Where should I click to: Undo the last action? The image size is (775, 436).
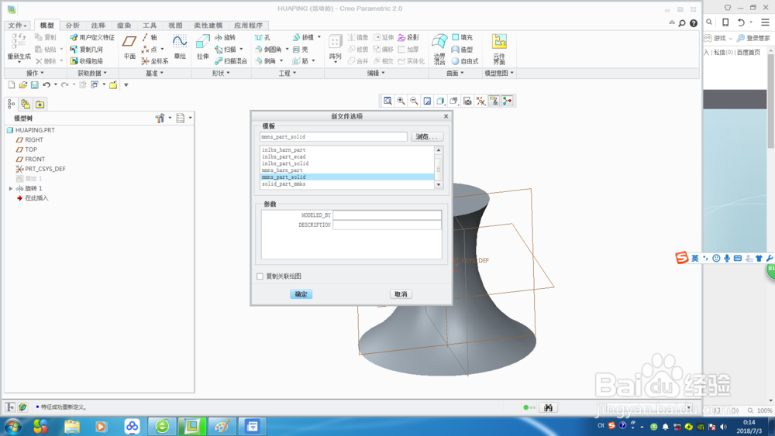46,85
